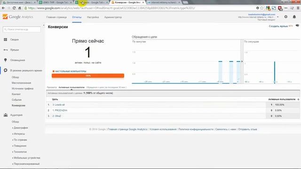301x169 pixels.
Task: Open the settings gear icon in the Analytics header
Action: (286, 17)
